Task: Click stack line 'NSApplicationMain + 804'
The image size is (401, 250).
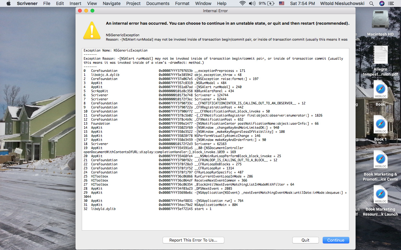Action: [216, 205]
